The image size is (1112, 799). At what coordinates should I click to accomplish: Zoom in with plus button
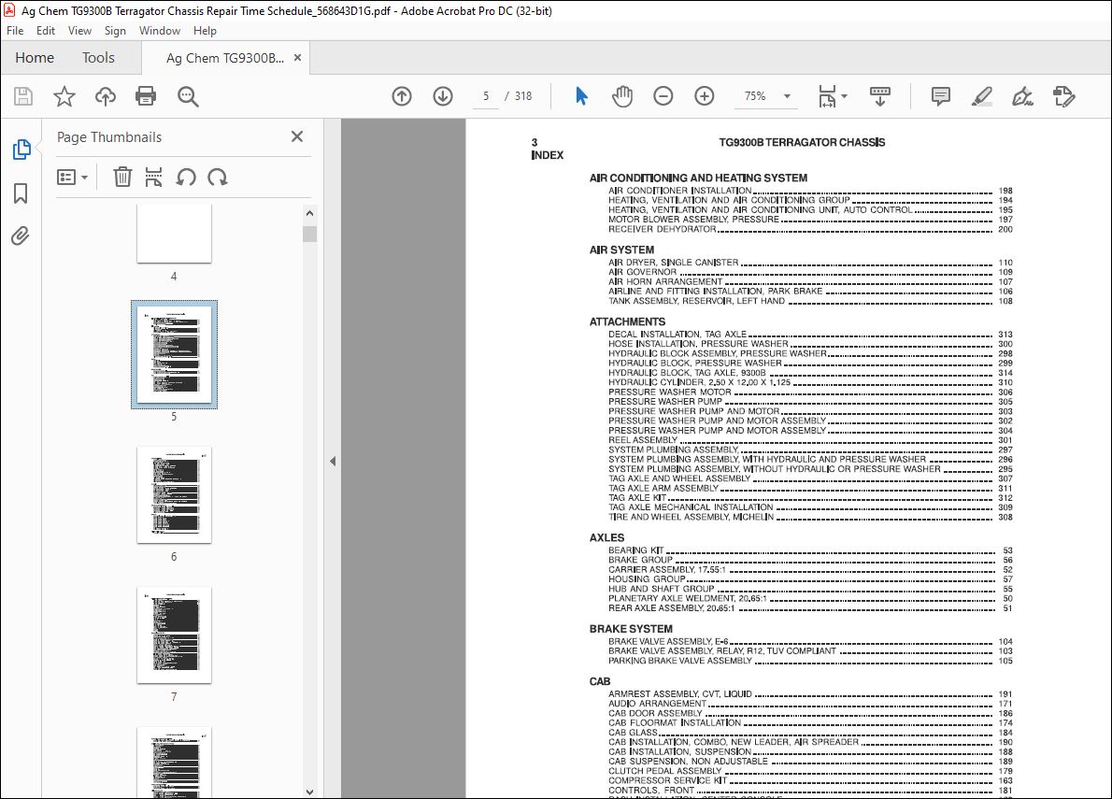pos(705,96)
